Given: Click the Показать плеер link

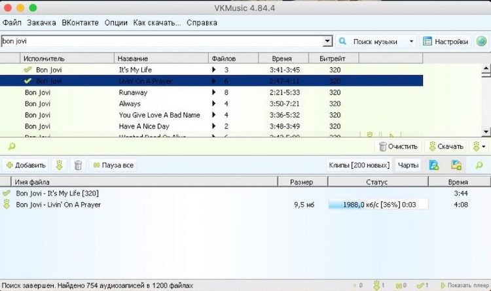Looking at the screenshot, I should (x=465, y=285).
